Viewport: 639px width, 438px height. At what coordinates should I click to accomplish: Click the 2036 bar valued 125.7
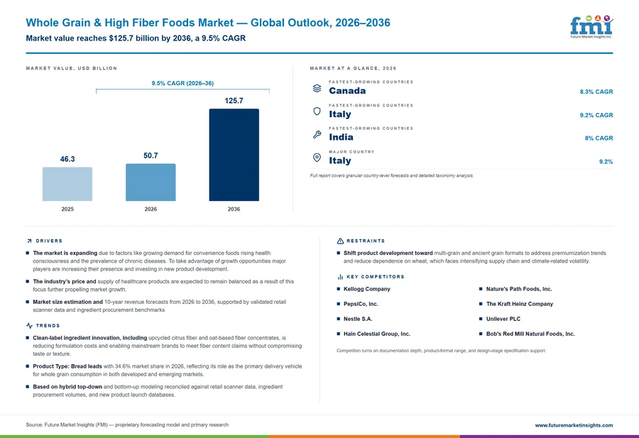pyautogui.click(x=234, y=155)
